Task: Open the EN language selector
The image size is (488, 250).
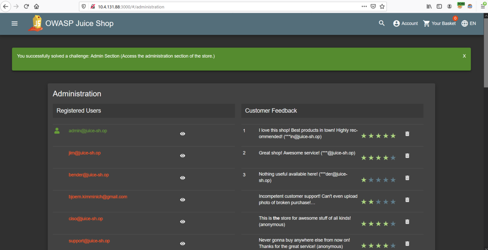Action: tap(468, 24)
